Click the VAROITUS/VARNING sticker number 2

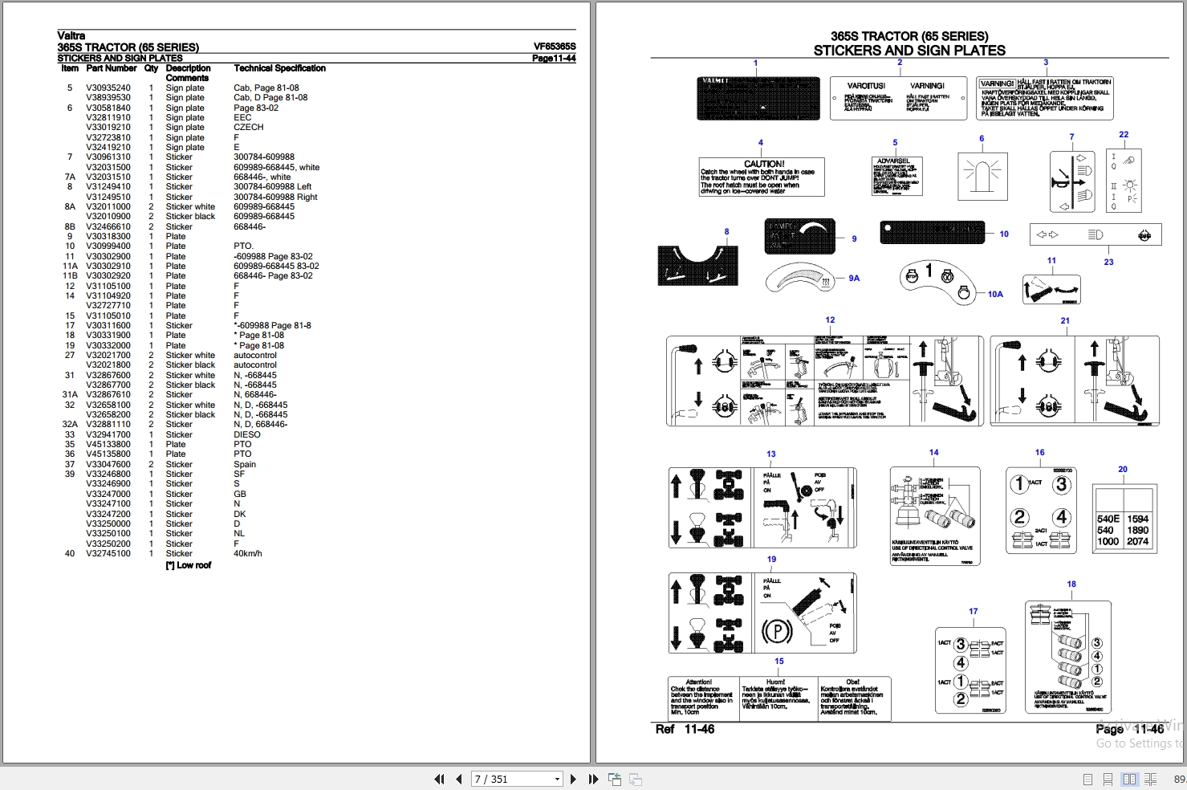coord(899,98)
